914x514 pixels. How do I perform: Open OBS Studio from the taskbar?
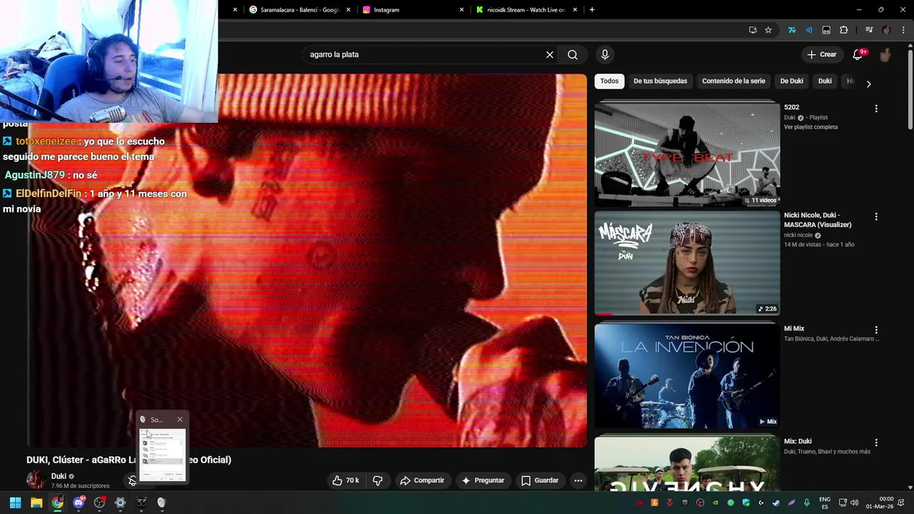pos(99,503)
